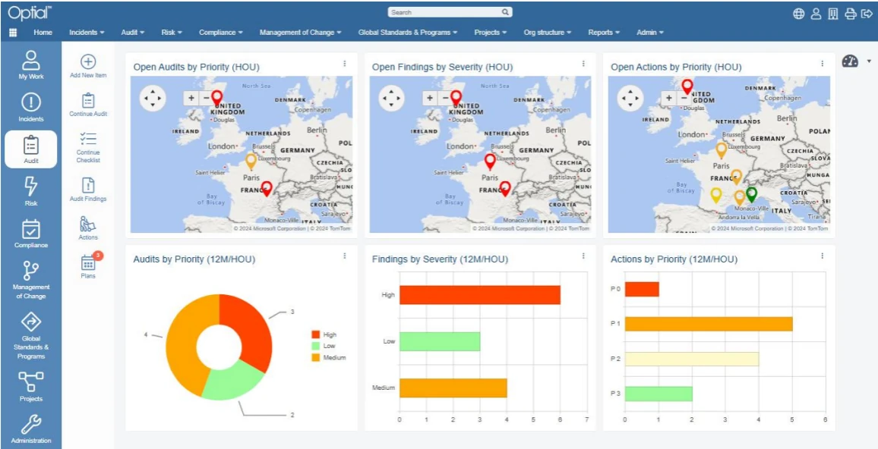The height and width of the screenshot is (449, 878).
Task: Click Medium legend swatch in Audits chart
Action: [x=315, y=356]
